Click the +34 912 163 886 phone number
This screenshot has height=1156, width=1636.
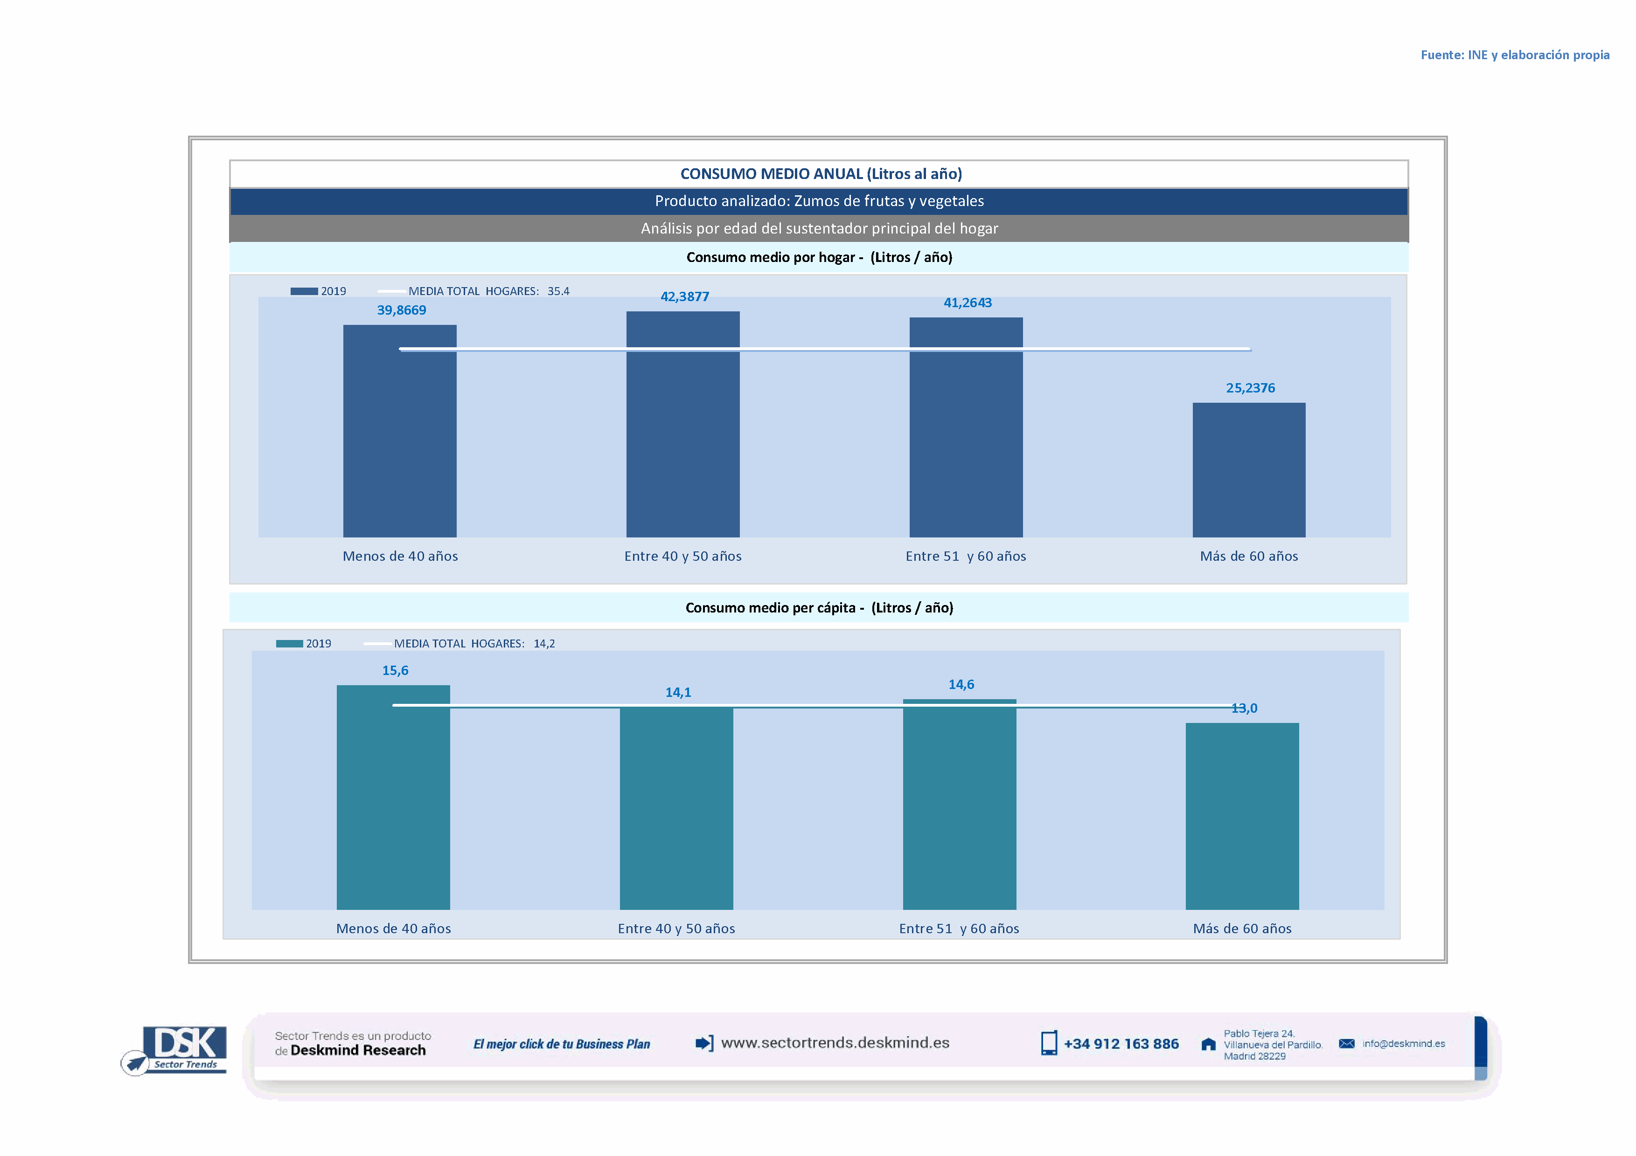1121,1044
